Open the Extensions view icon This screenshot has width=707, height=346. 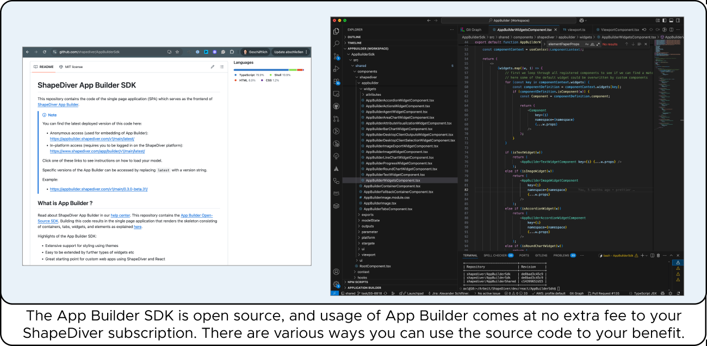(336, 81)
